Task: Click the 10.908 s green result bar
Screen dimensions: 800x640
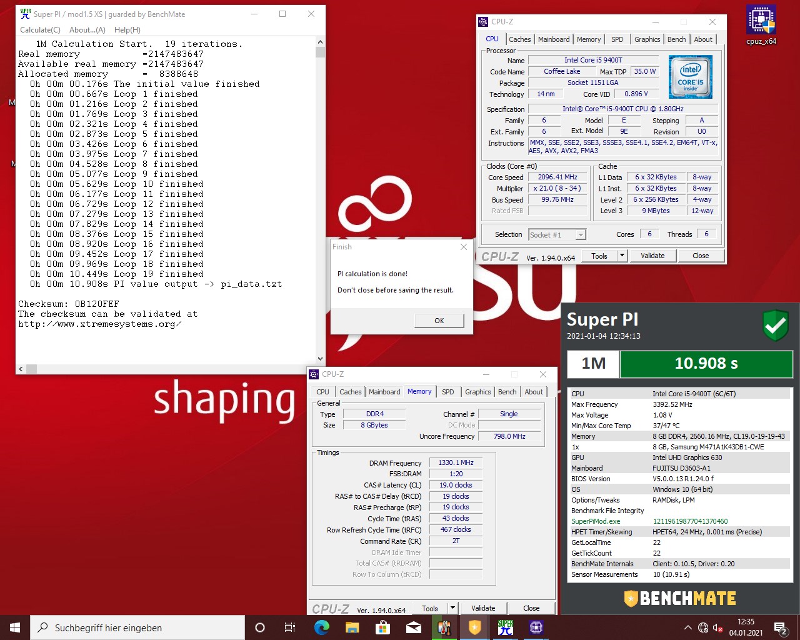Action: (706, 364)
